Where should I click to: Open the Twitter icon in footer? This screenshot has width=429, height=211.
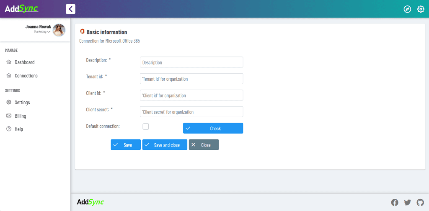[x=407, y=203]
